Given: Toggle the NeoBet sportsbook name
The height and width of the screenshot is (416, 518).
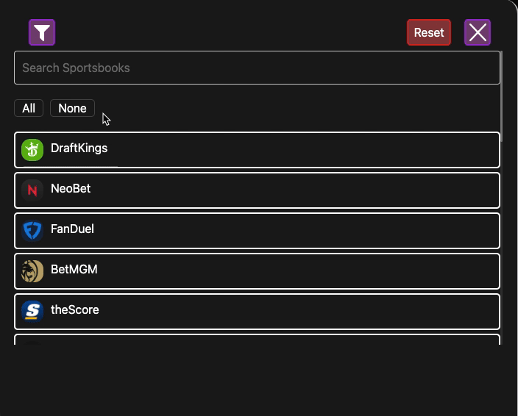Looking at the screenshot, I should click(71, 189).
